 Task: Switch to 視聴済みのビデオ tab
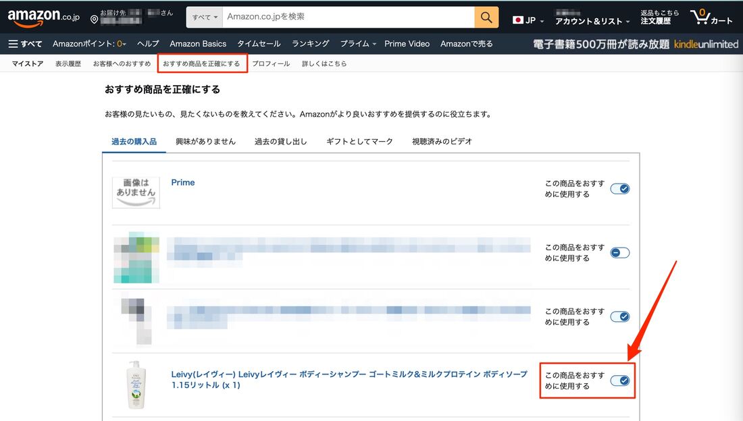point(442,142)
